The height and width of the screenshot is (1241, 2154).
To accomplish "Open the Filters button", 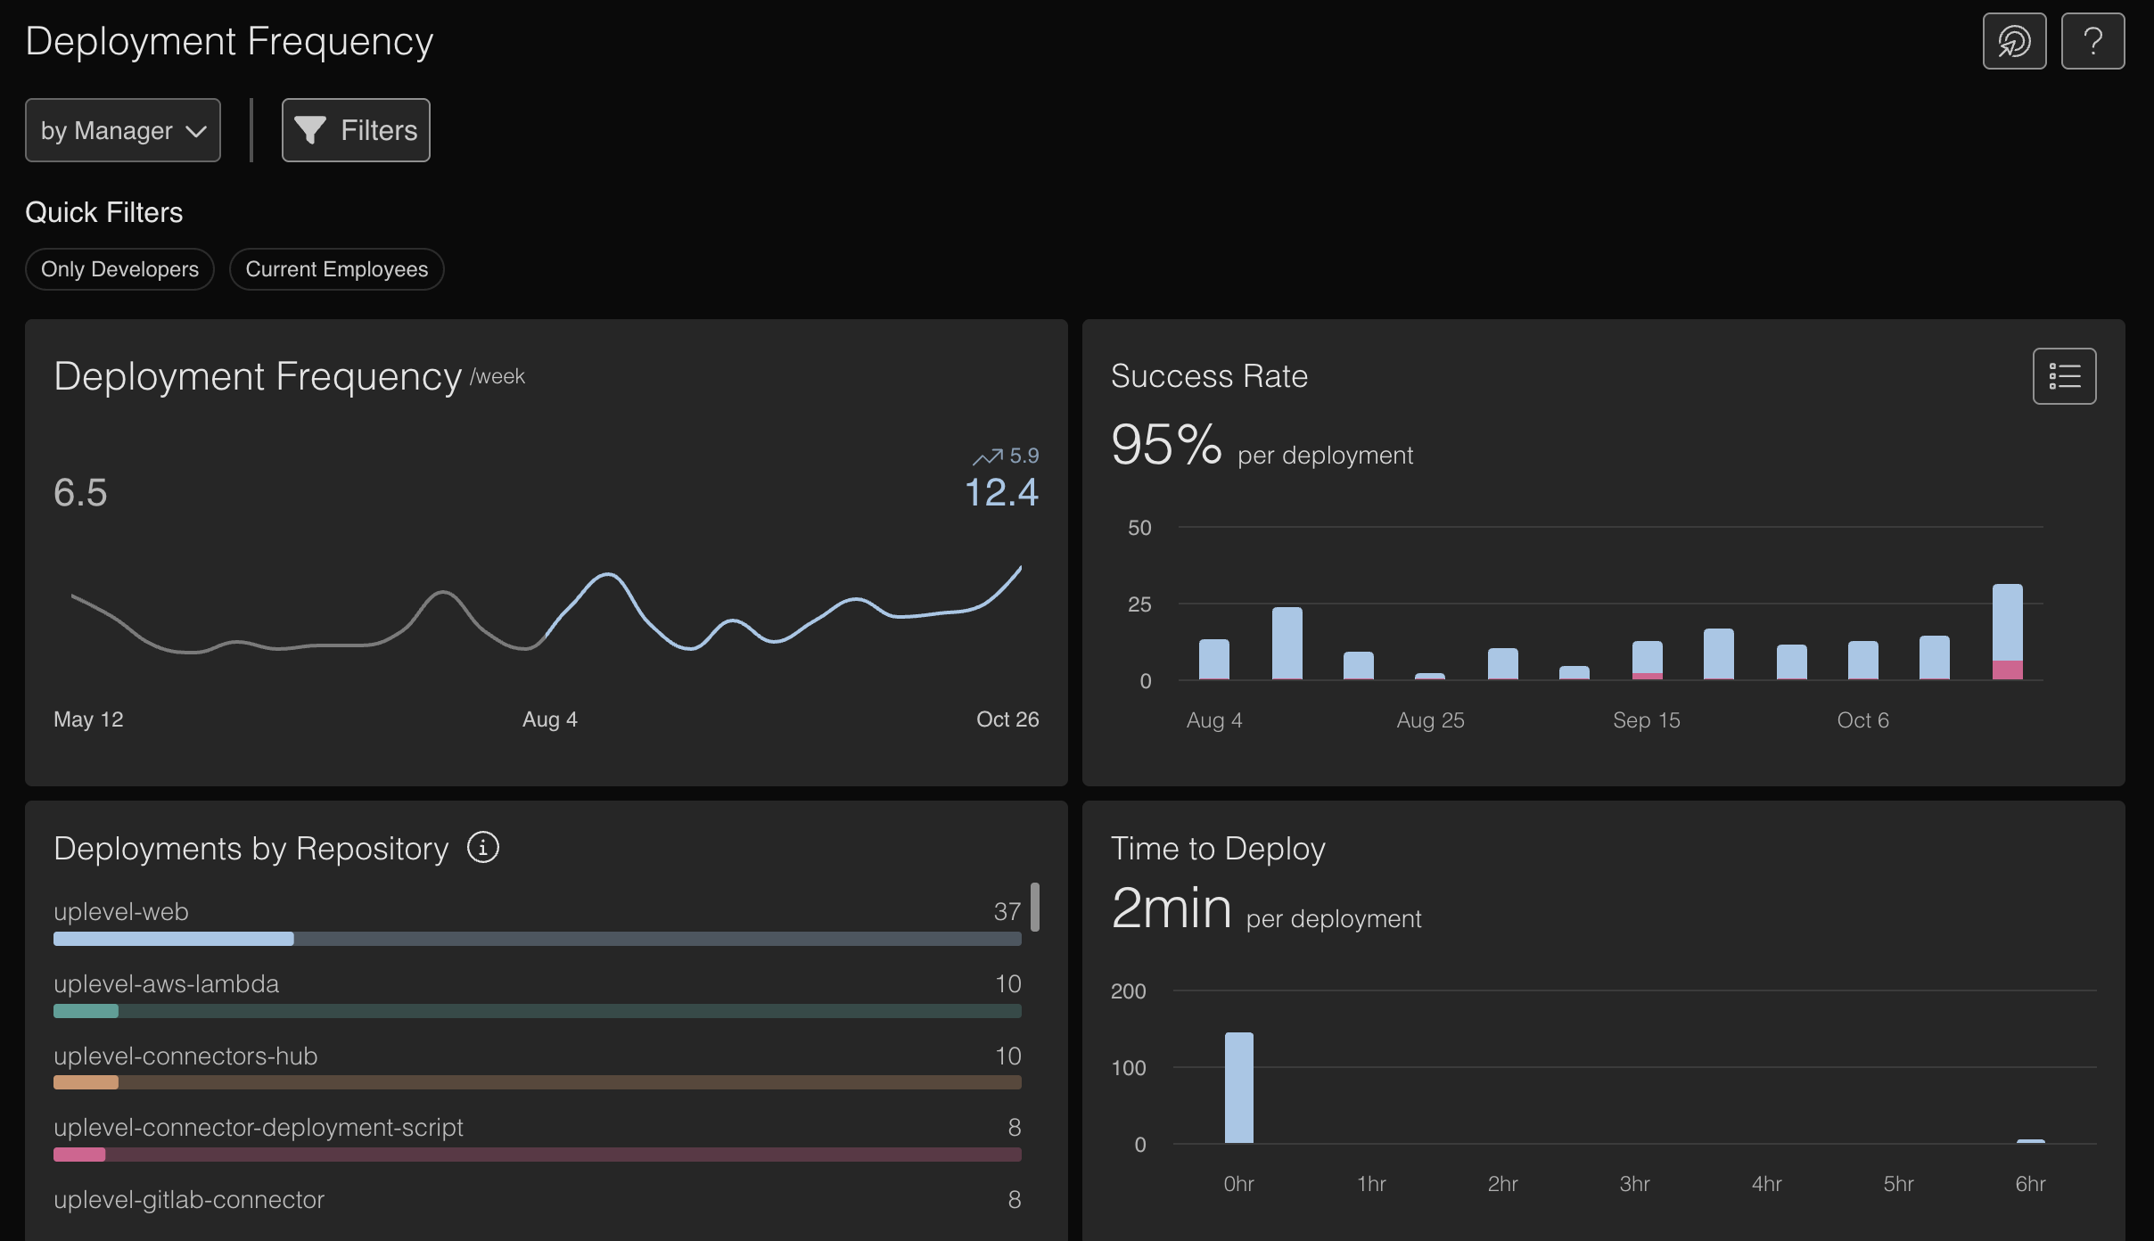I will 356,130.
